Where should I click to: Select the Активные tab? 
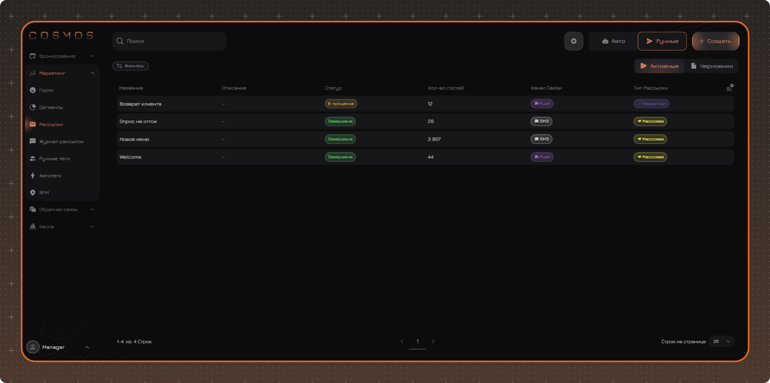pos(659,66)
